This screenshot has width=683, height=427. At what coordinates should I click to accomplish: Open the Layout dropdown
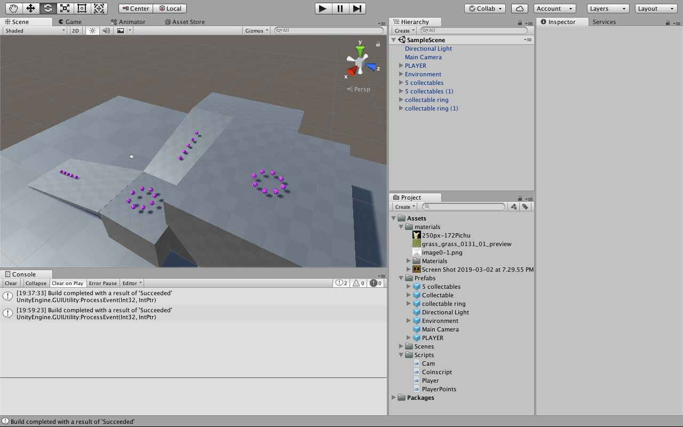click(656, 9)
